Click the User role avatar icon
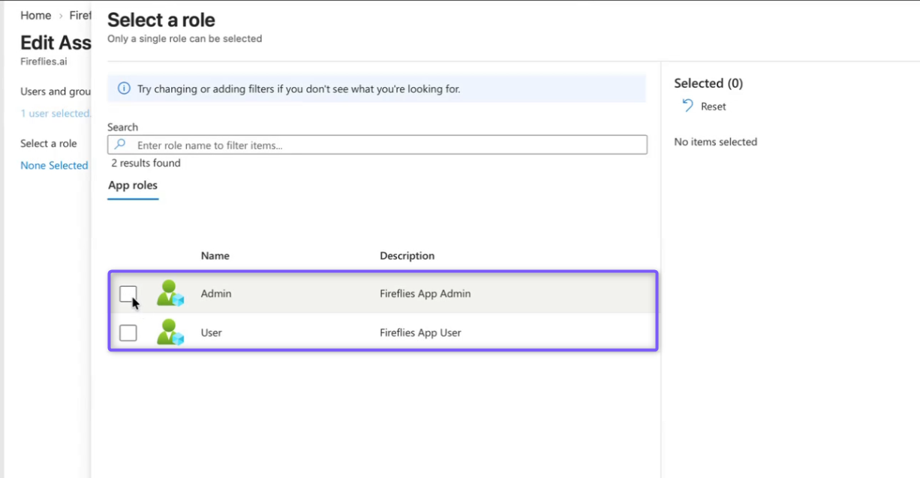 point(170,332)
